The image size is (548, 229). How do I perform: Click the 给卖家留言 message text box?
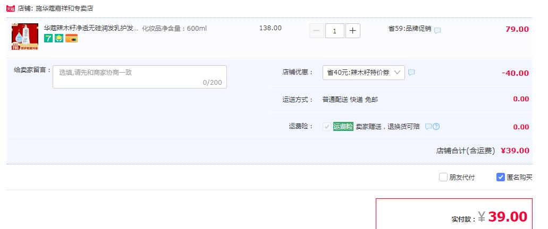pos(140,77)
